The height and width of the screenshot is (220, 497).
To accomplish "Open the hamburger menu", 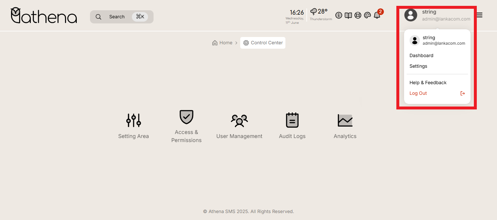I will pos(479,15).
